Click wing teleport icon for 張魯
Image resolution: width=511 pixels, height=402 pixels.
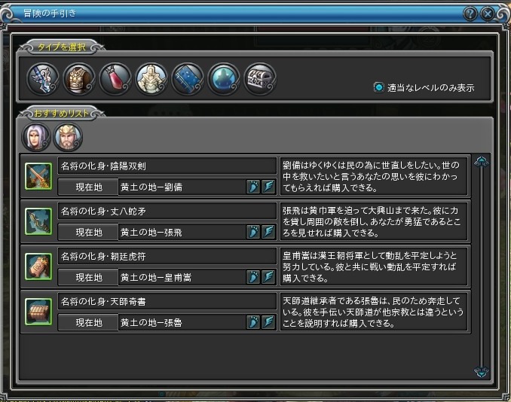[x=268, y=322]
